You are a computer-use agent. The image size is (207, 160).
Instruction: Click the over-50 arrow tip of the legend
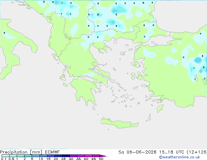pos(104,156)
